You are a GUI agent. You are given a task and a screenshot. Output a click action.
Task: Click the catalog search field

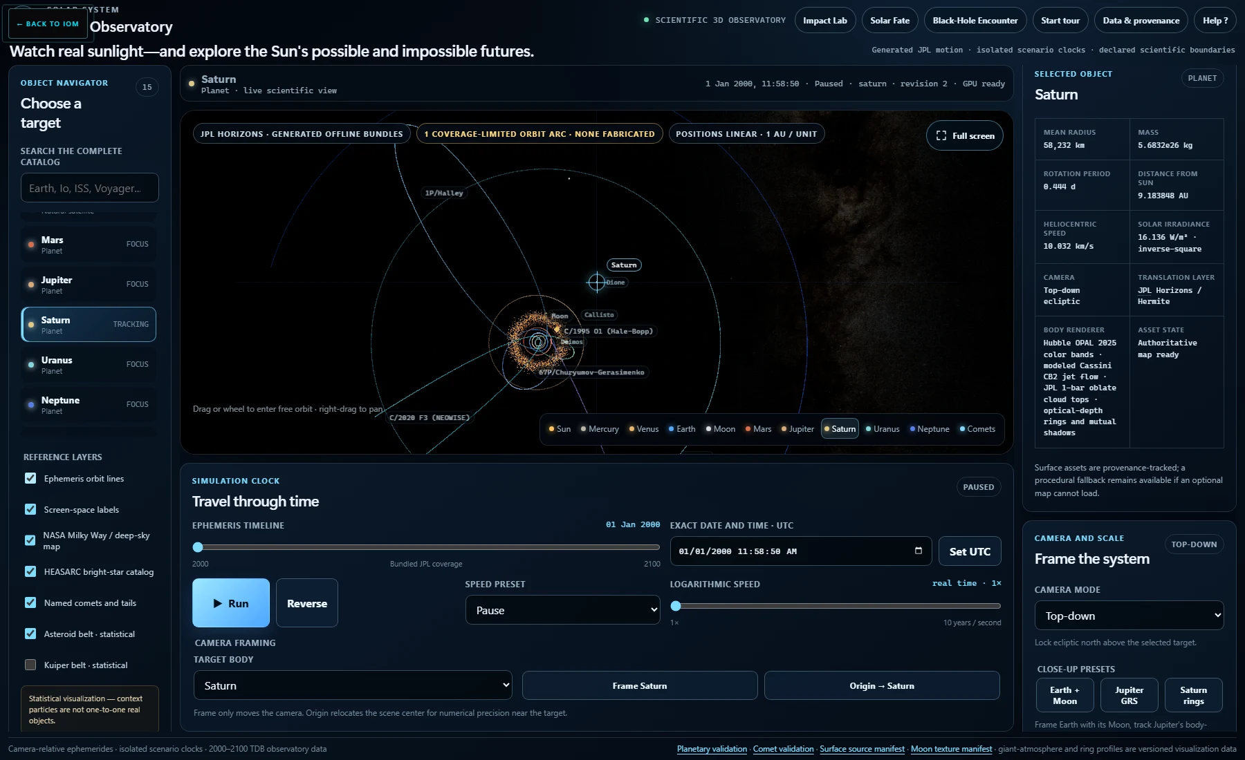click(x=90, y=188)
